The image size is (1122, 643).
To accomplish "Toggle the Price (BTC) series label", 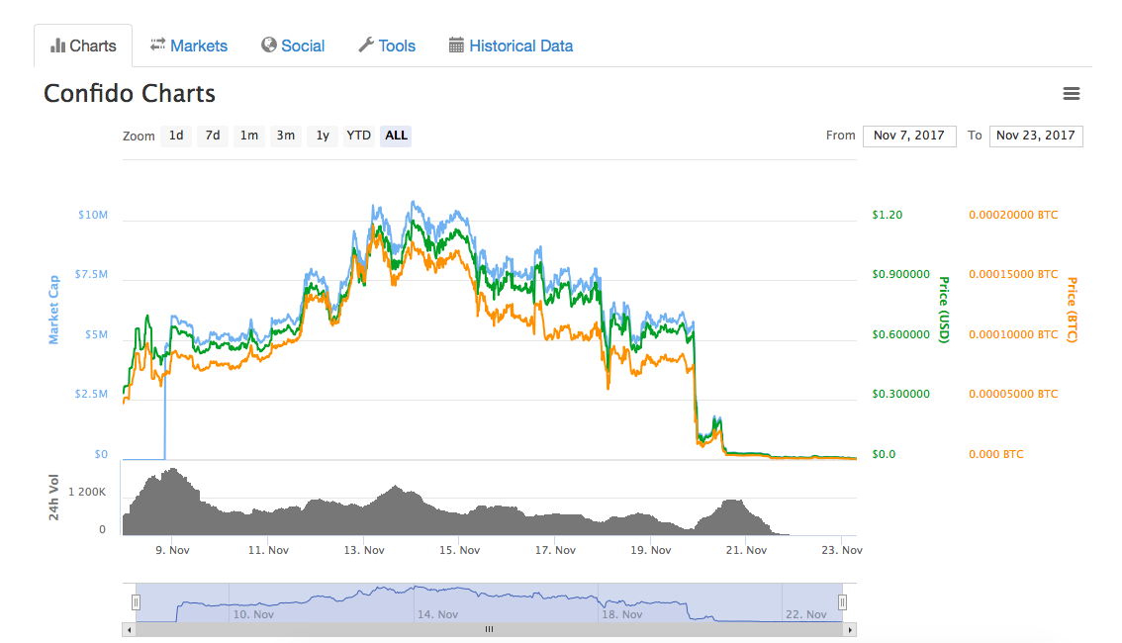I will point(1072,310).
